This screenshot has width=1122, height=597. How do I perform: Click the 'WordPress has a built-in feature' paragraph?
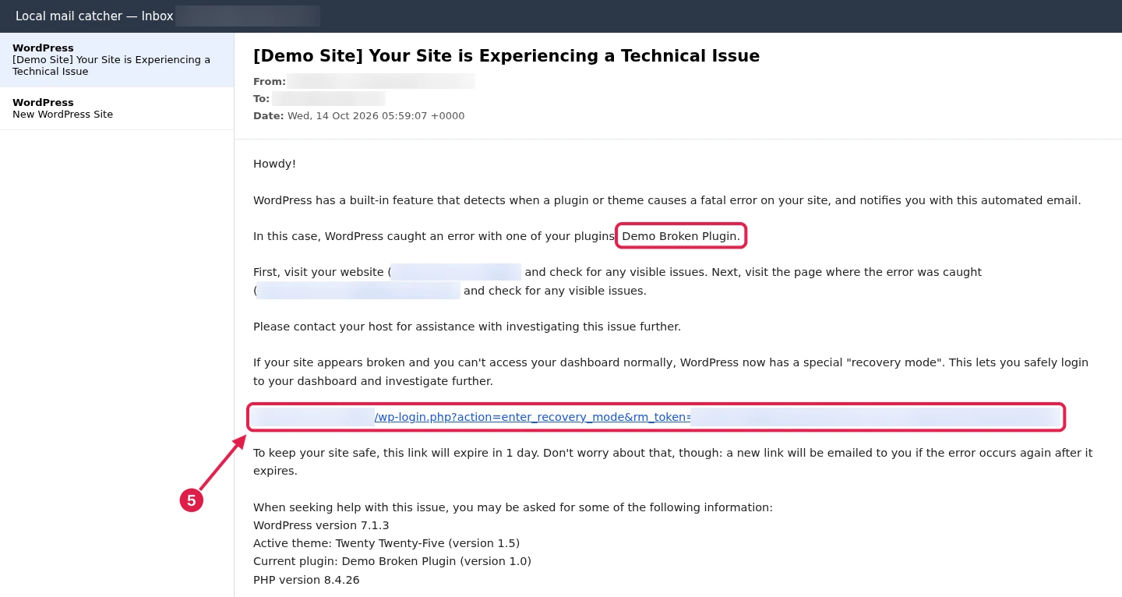667,200
